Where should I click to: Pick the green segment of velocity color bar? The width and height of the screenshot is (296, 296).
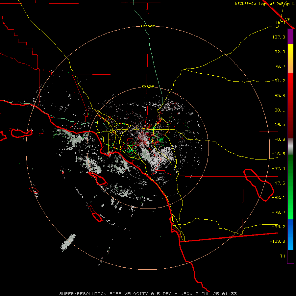pyautogui.click(x=290, y=187)
